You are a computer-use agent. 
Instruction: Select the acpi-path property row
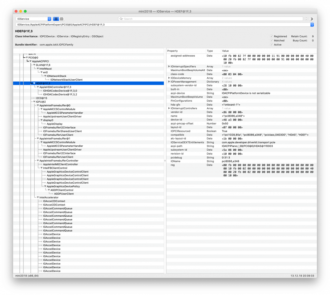coord(242,146)
